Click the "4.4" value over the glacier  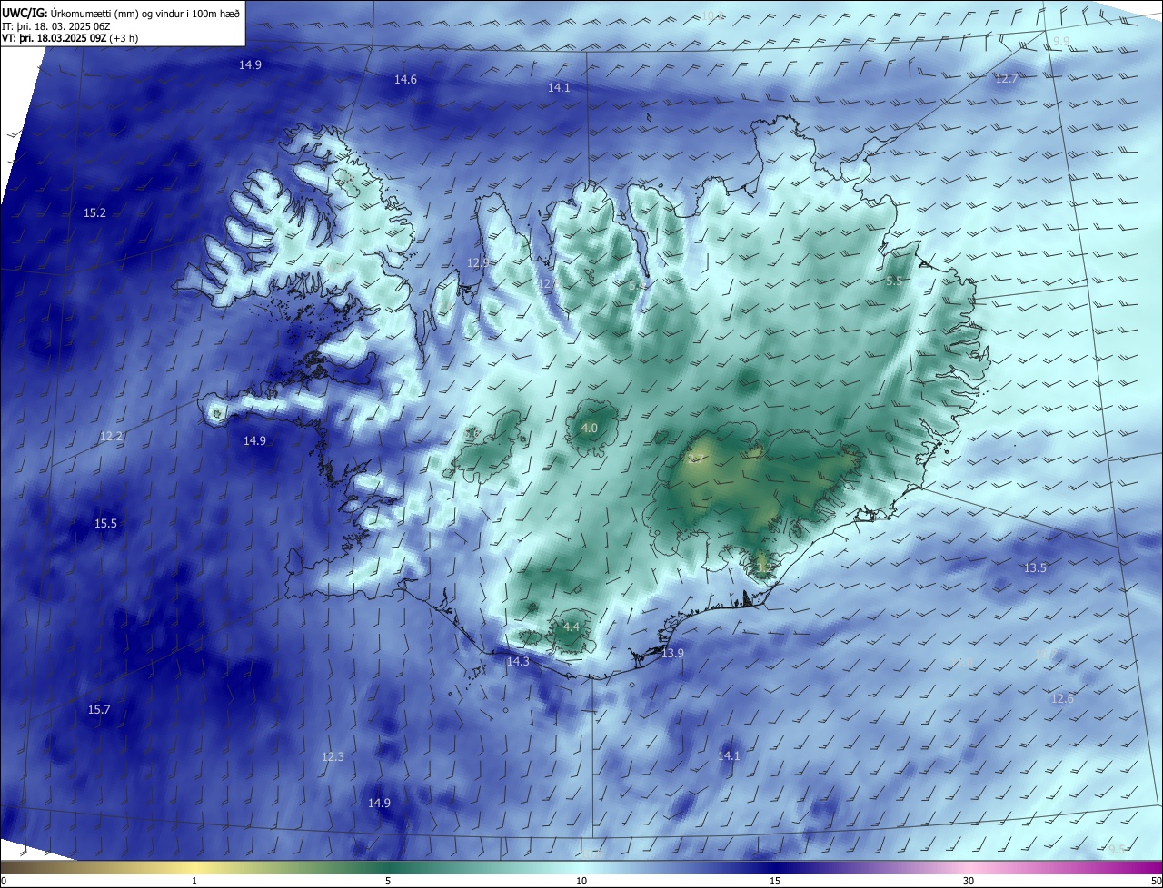[572, 627]
